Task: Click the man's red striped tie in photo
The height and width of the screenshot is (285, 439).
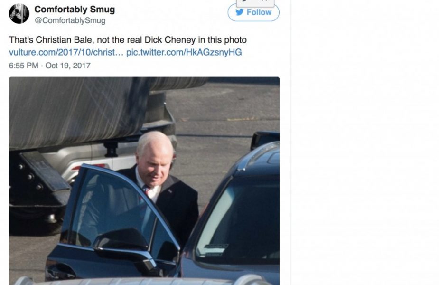Action: point(147,190)
